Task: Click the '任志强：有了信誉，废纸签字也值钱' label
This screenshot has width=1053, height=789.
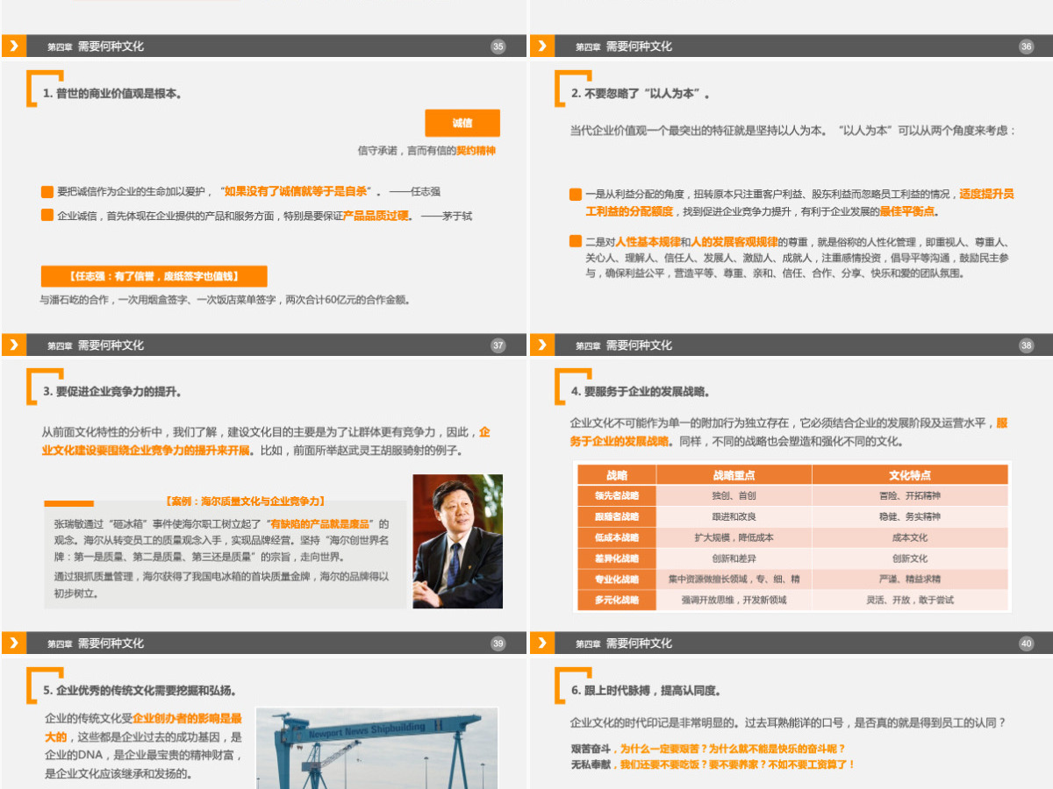Action: 154,277
